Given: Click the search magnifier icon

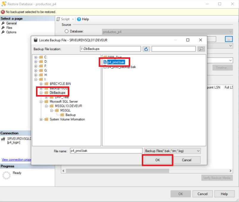Looking at the screenshot, I should (201, 49).
